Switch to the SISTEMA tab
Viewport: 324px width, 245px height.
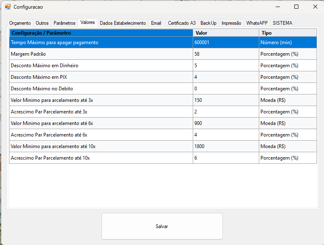282,23
